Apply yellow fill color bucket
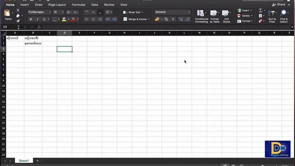 pyautogui.click(x=64, y=19)
